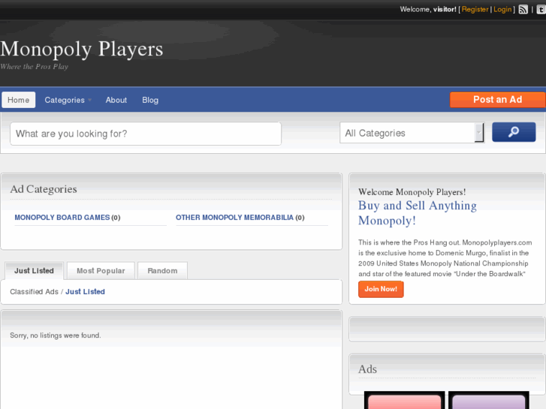Click the magnifier search button
This screenshot has width=546, height=409.
pos(514,132)
